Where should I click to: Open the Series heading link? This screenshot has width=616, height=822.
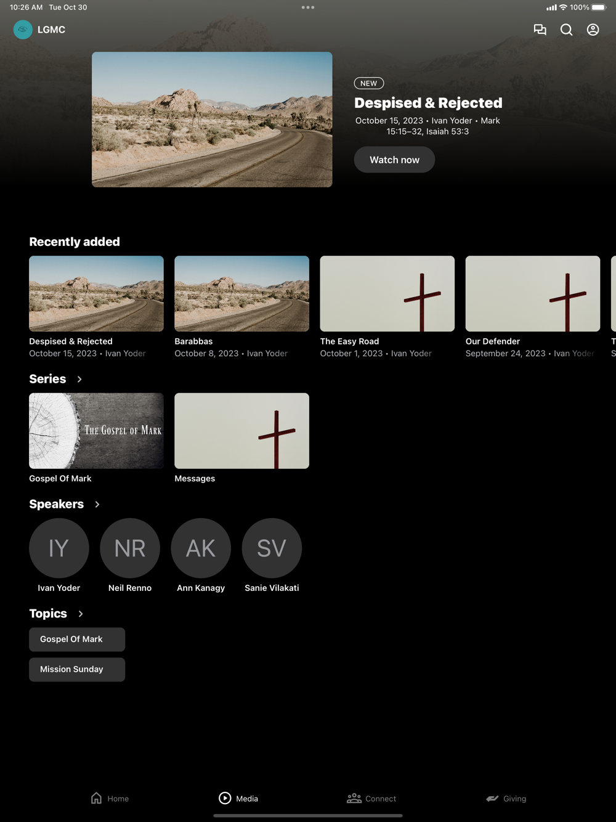pos(47,379)
